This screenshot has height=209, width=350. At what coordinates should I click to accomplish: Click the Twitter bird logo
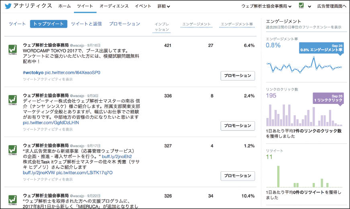pyautogui.click(x=8, y=6)
